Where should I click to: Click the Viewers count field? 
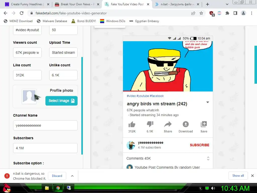[x=27, y=53]
